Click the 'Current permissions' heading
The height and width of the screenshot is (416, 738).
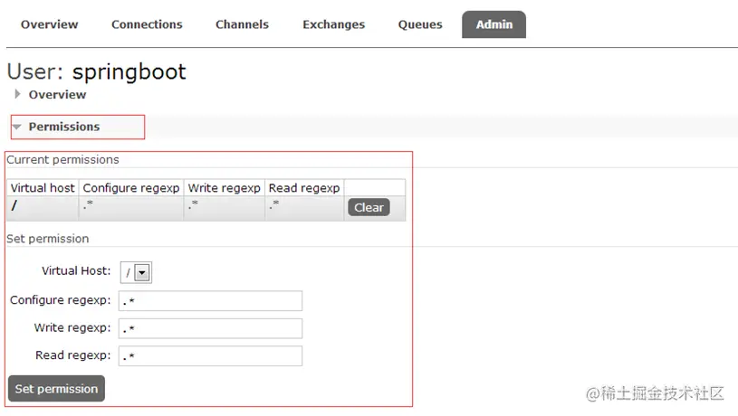click(62, 160)
